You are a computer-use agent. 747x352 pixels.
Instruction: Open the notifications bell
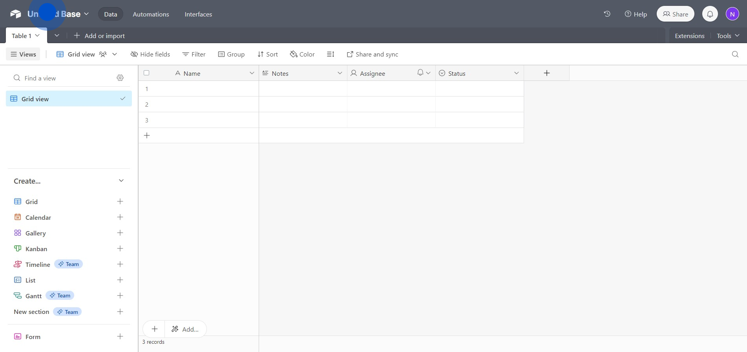pos(710,14)
